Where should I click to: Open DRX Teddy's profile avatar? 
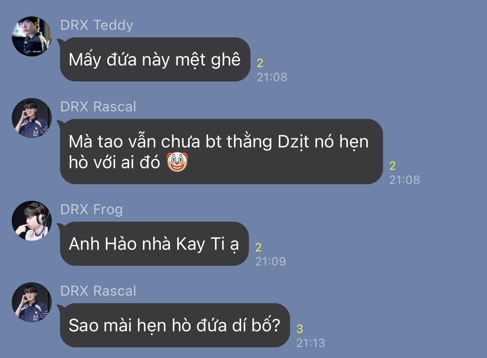(x=32, y=36)
